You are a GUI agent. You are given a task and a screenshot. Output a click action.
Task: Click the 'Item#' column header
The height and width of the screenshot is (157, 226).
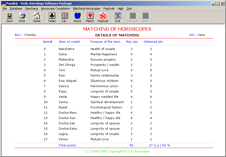click(x=48, y=42)
